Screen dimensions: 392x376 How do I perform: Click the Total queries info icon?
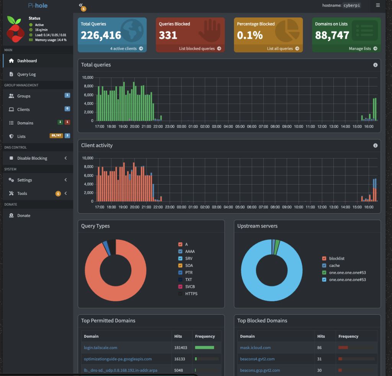[x=375, y=65]
